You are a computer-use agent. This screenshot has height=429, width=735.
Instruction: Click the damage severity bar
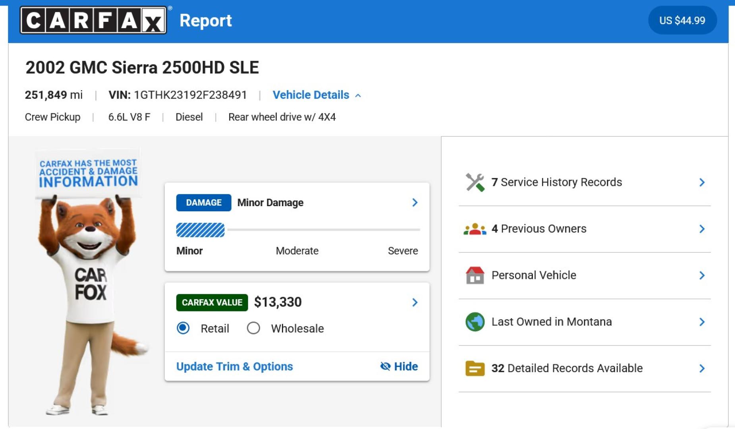(298, 230)
